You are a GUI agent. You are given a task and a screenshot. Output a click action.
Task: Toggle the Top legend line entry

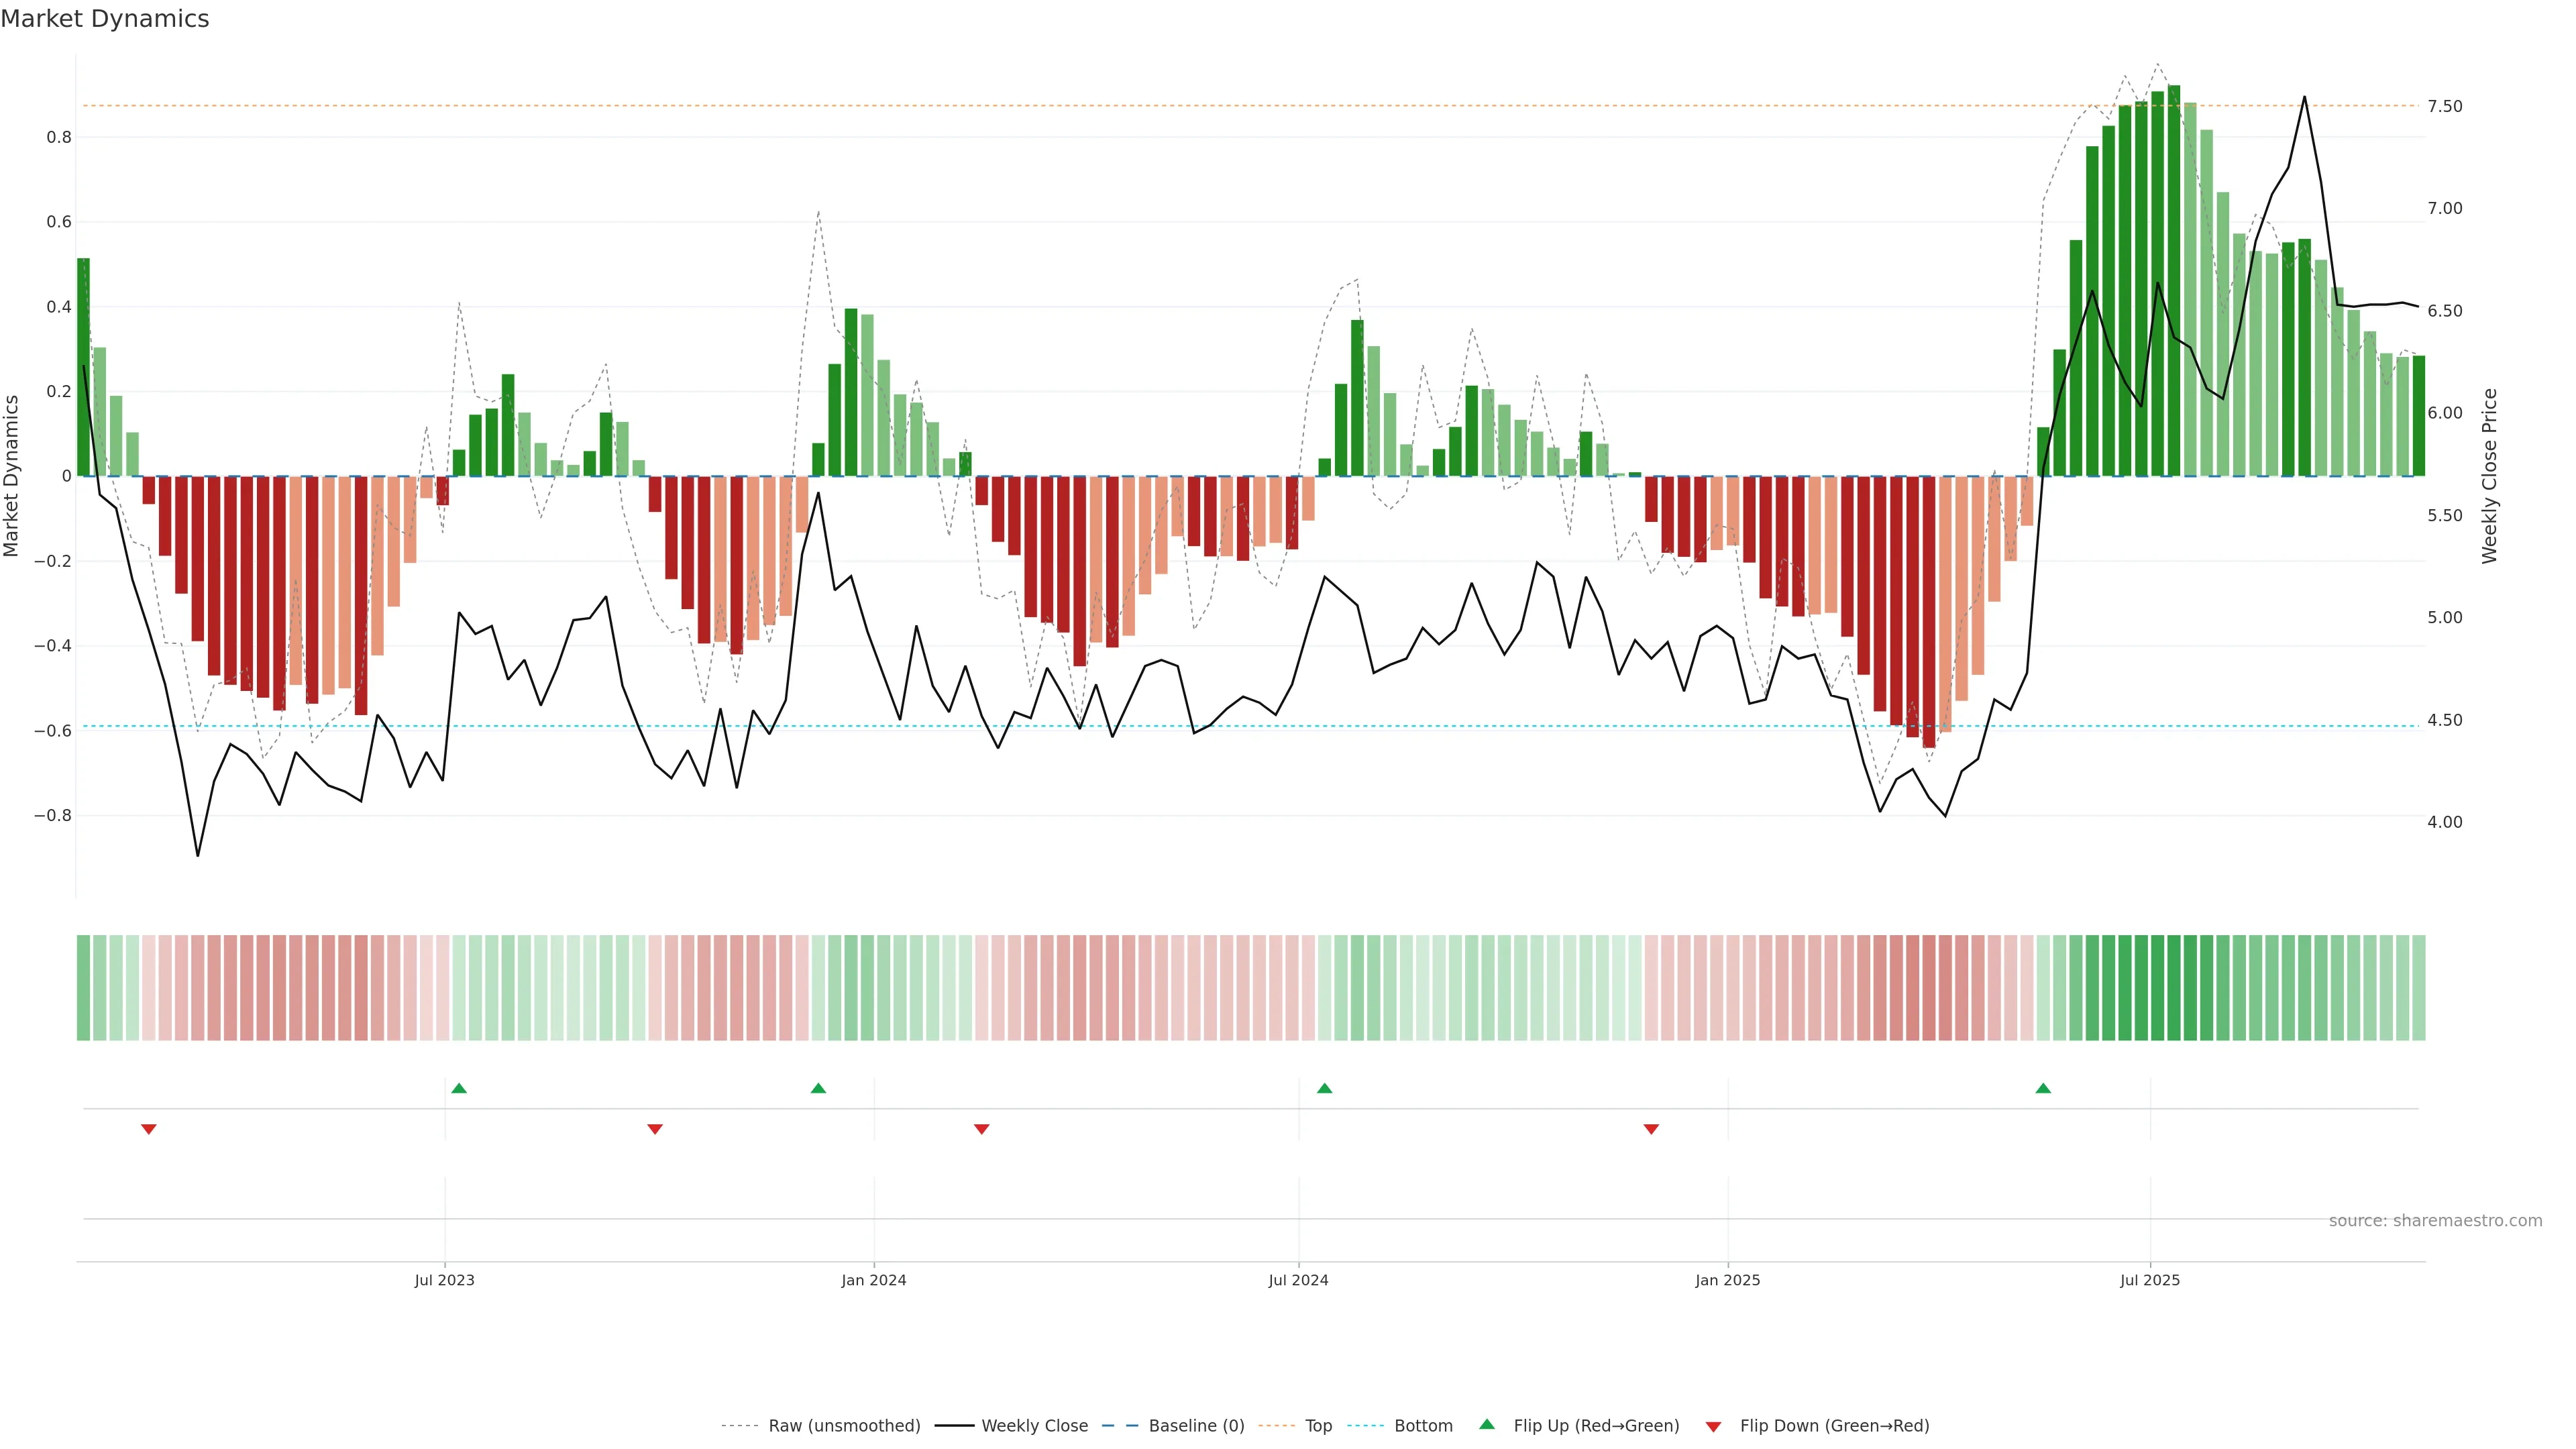point(1318,1425)
